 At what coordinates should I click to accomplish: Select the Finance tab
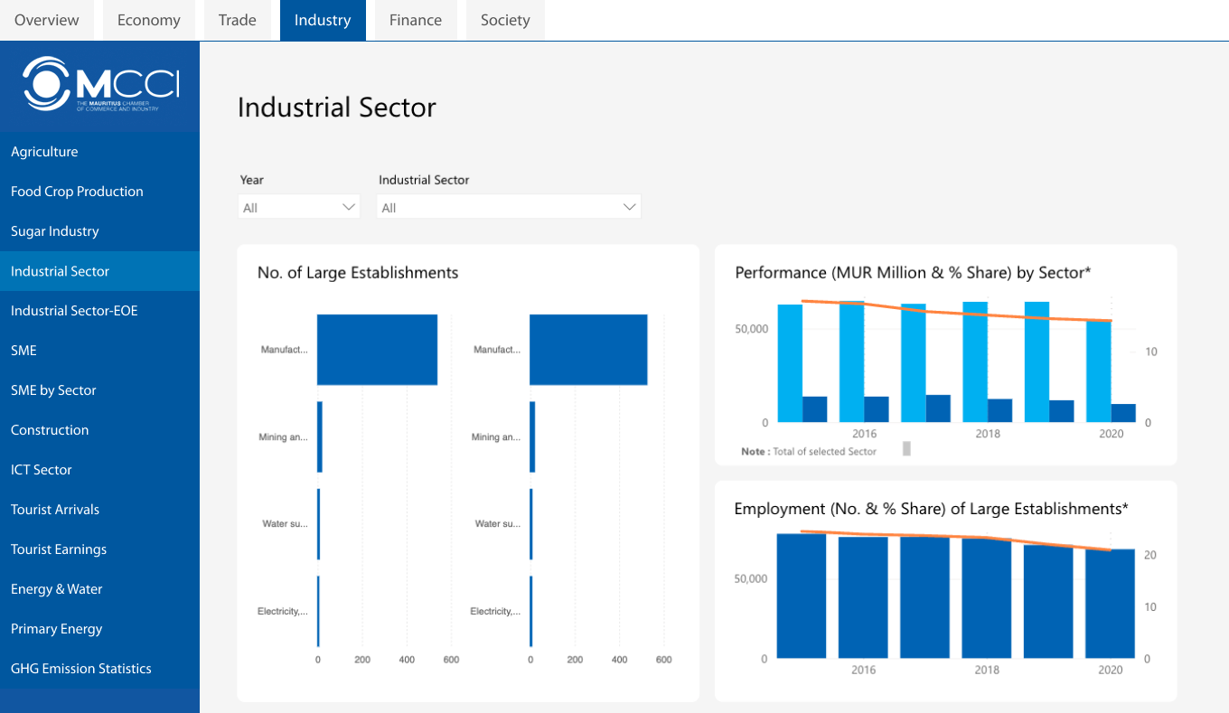(415, 20)
